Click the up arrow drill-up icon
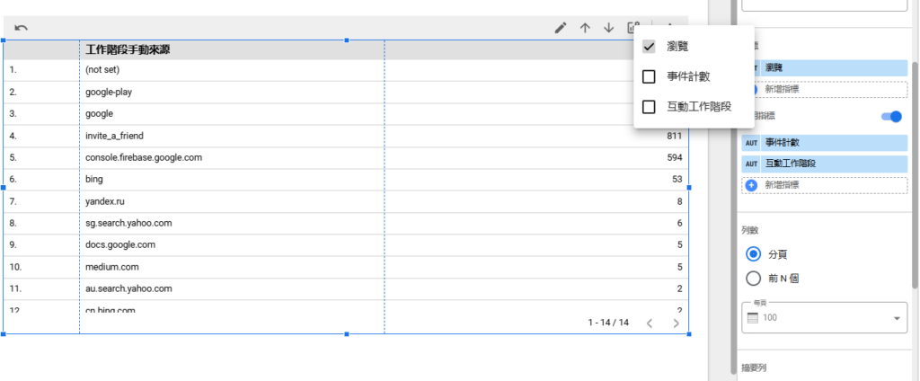 tap(585, 28)
